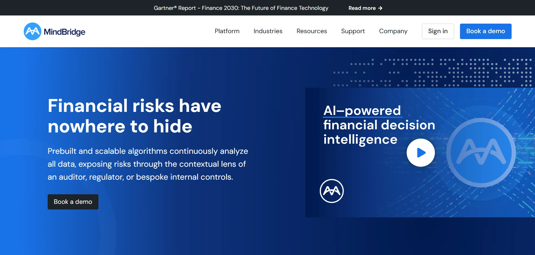Click the Gartner Finance 2030 announcement text
Viewport: 535px width, 255px height.
[241, 8]
